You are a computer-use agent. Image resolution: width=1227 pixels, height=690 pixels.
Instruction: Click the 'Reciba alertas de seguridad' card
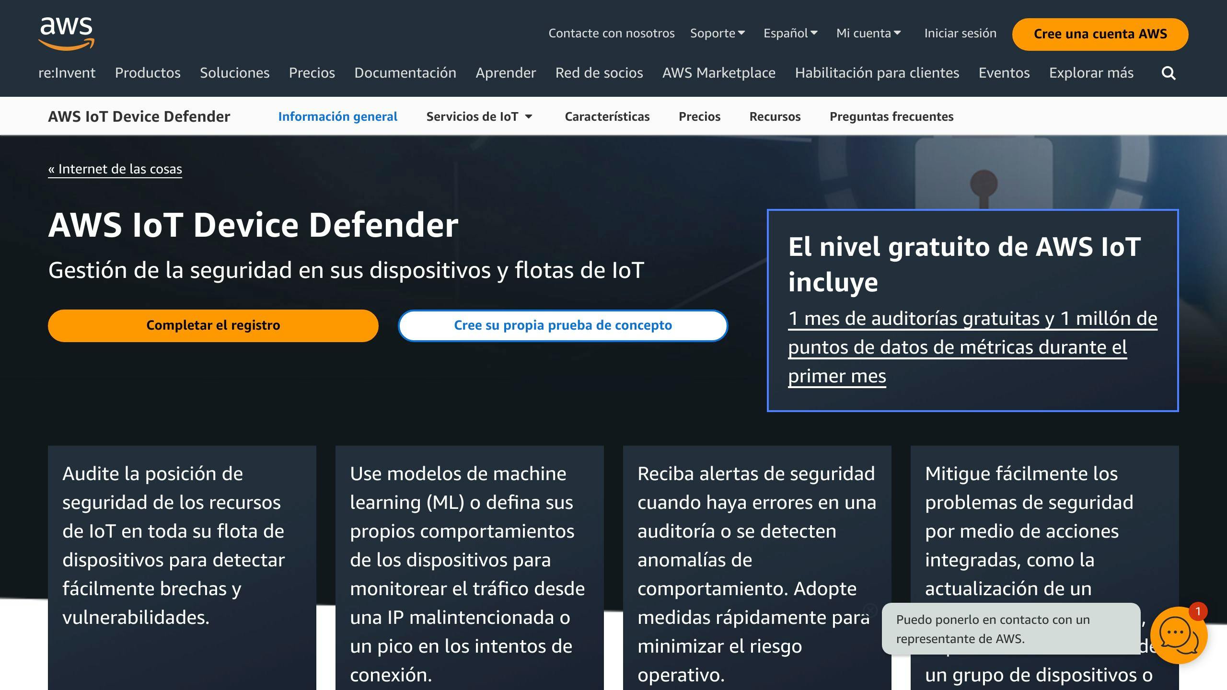point(757,568)
